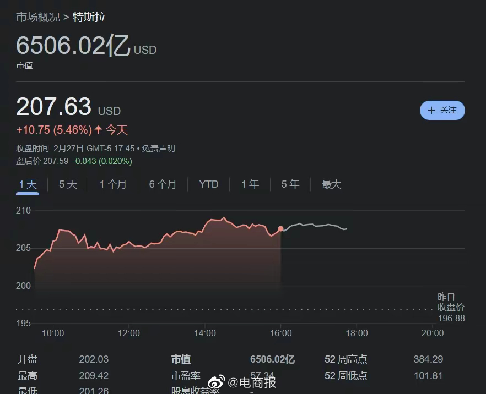
Task: Select the 最大 range tab
Action: pos(331,184)
